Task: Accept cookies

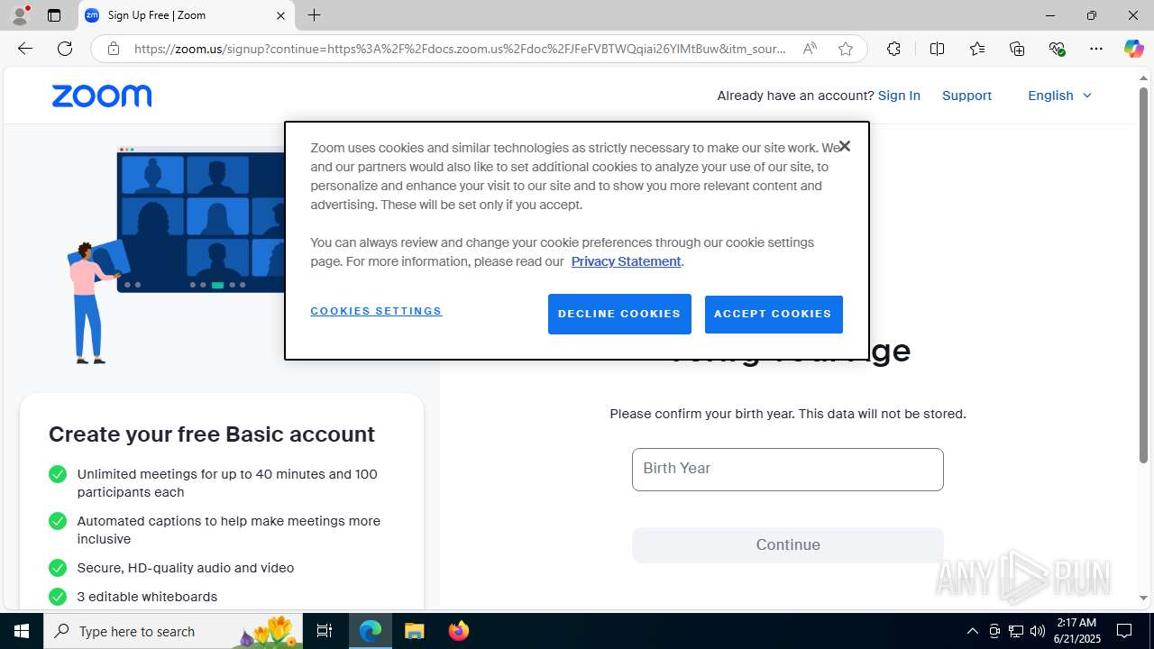Action: pos(773,314)
